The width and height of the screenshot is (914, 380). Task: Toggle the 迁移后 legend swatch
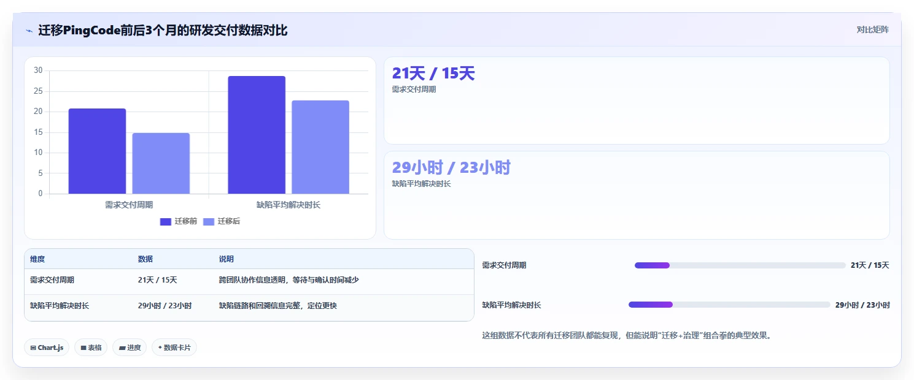(209, 222)
